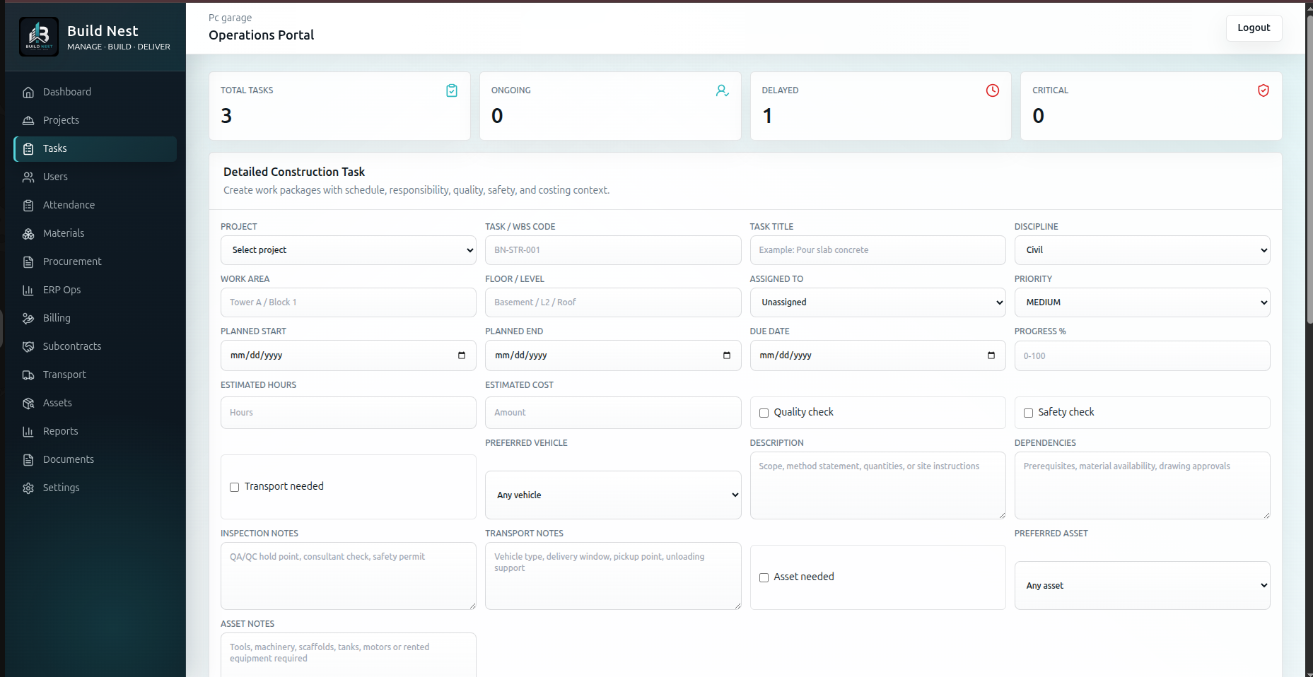
Task: Click the ERP Ops chart icon
Action: 28,290
